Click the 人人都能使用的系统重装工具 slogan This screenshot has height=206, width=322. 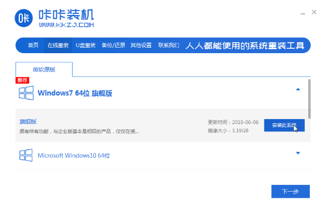point(245,45)
